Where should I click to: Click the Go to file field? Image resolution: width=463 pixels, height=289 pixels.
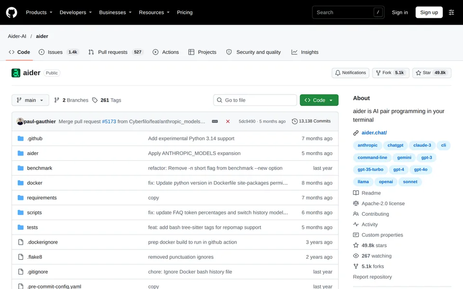pyautogui.click(x=255, y=100)
